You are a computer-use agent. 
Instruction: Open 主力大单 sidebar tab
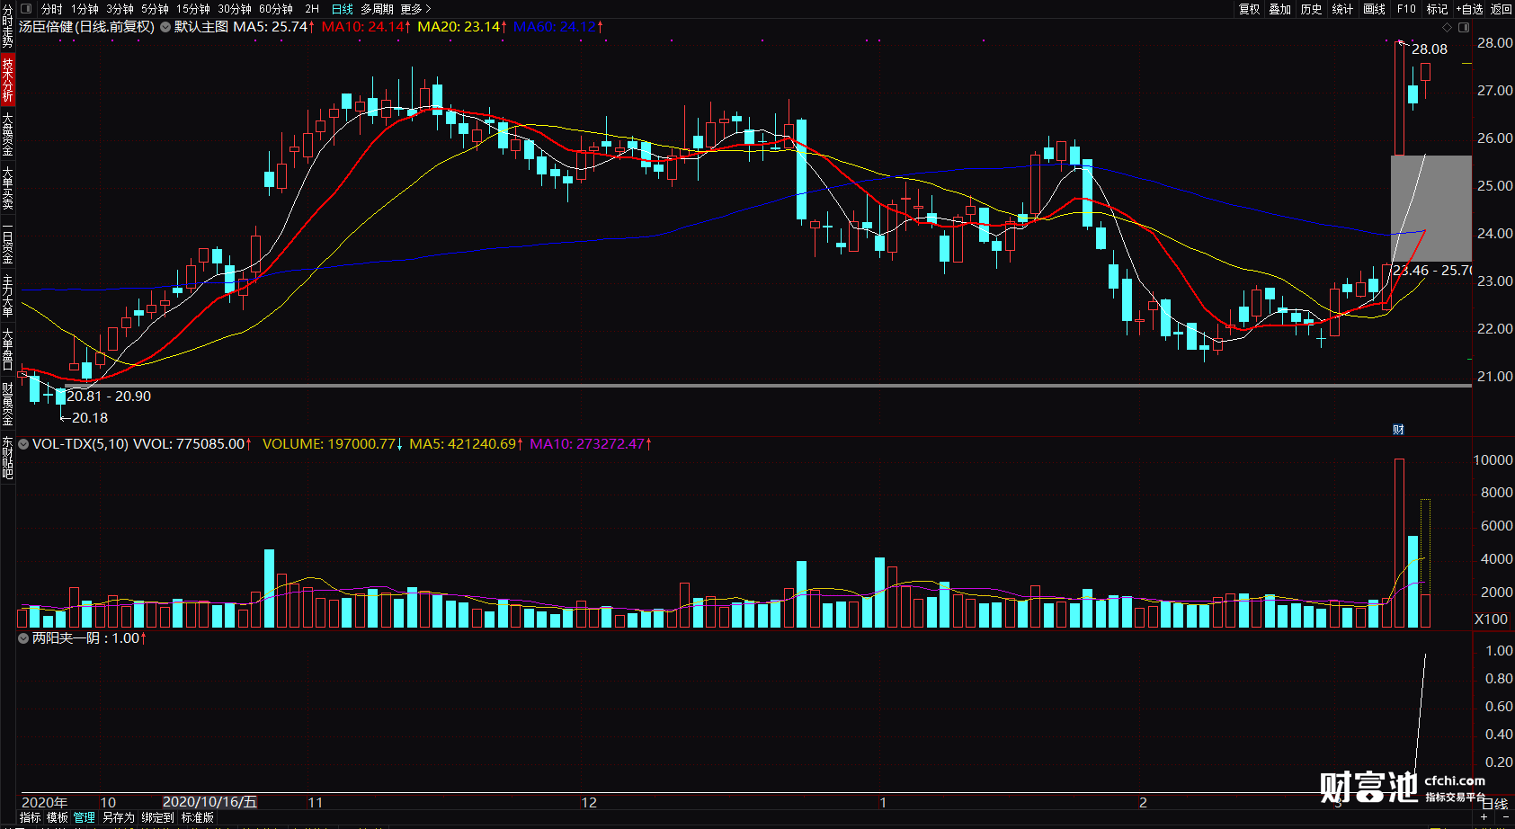tap(7, 297)
